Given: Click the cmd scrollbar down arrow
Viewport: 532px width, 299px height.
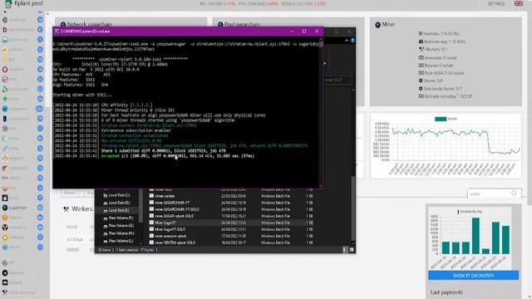Looking at the screenshot, I should point(320,186).
